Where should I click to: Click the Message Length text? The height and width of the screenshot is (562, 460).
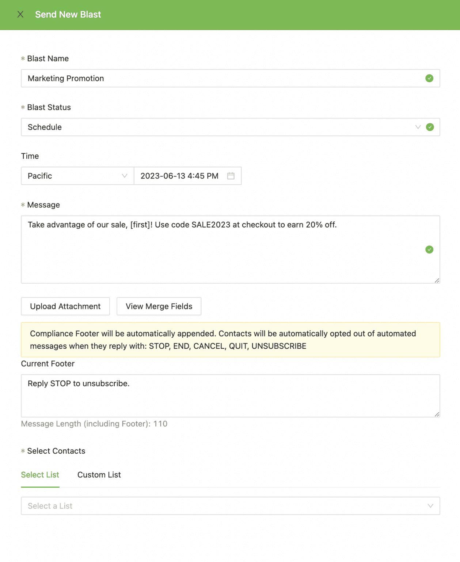tap(94, 424)
